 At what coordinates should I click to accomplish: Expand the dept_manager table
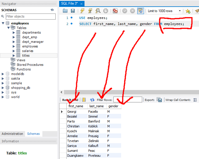click(14, 42)
